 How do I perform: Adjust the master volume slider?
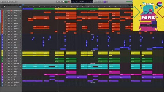(x=129, y=2)
